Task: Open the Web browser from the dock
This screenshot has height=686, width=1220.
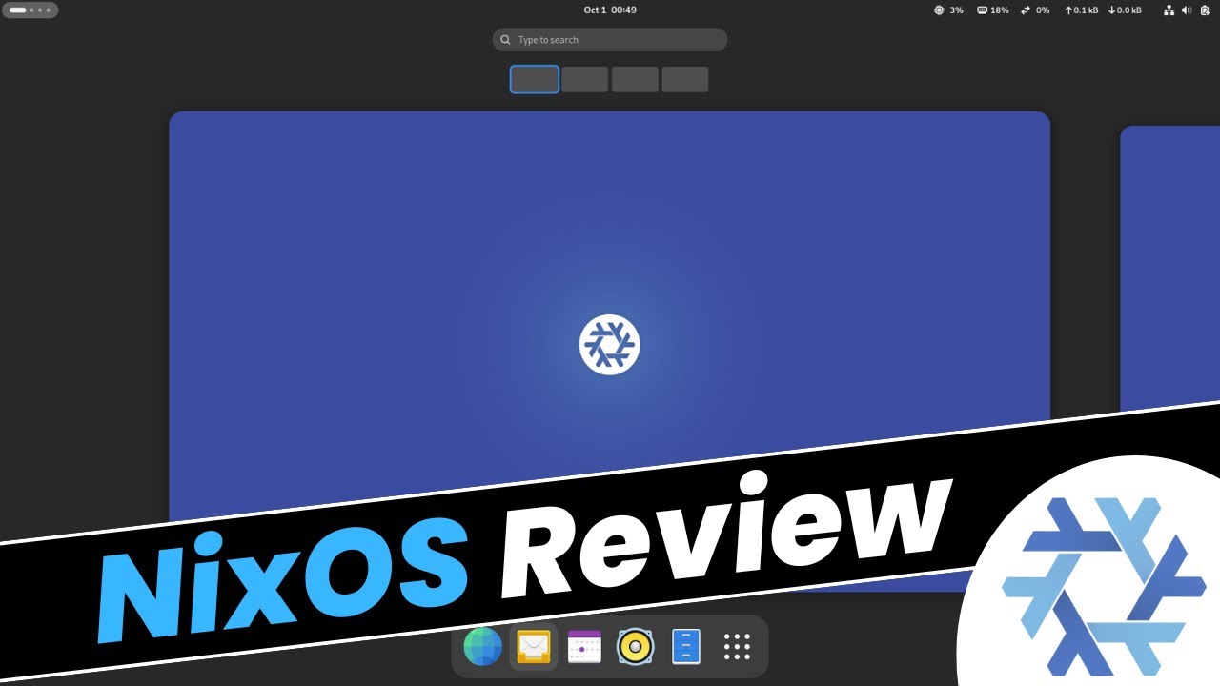Action: [482, 647]
